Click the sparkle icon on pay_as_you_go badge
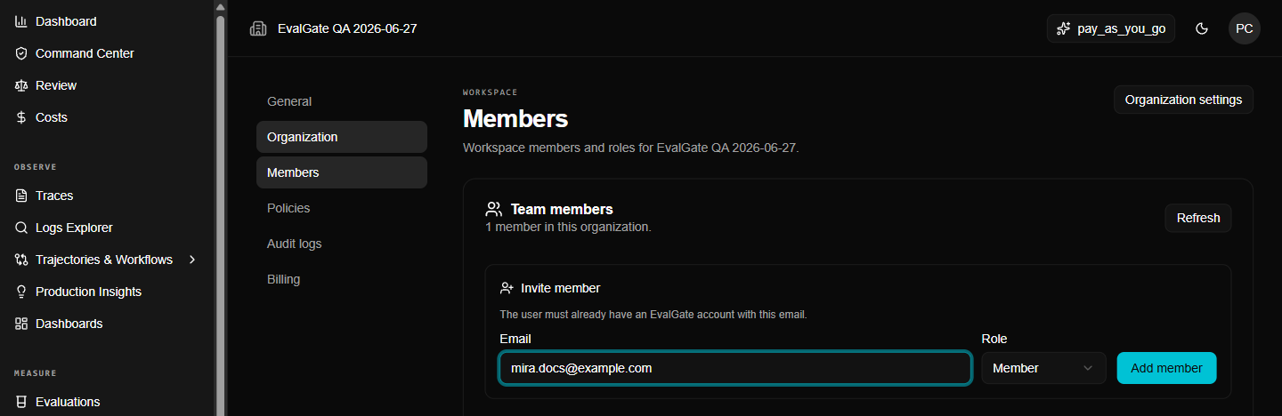The width and height of the screenshot is (1282, 416). [x=1063, y=28]
